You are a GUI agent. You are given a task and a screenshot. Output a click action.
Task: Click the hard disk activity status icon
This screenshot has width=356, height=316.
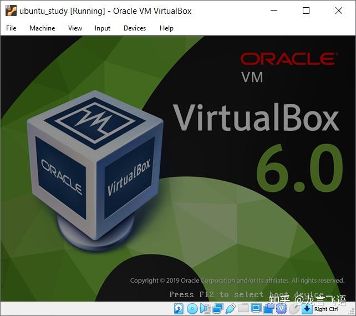179,309
